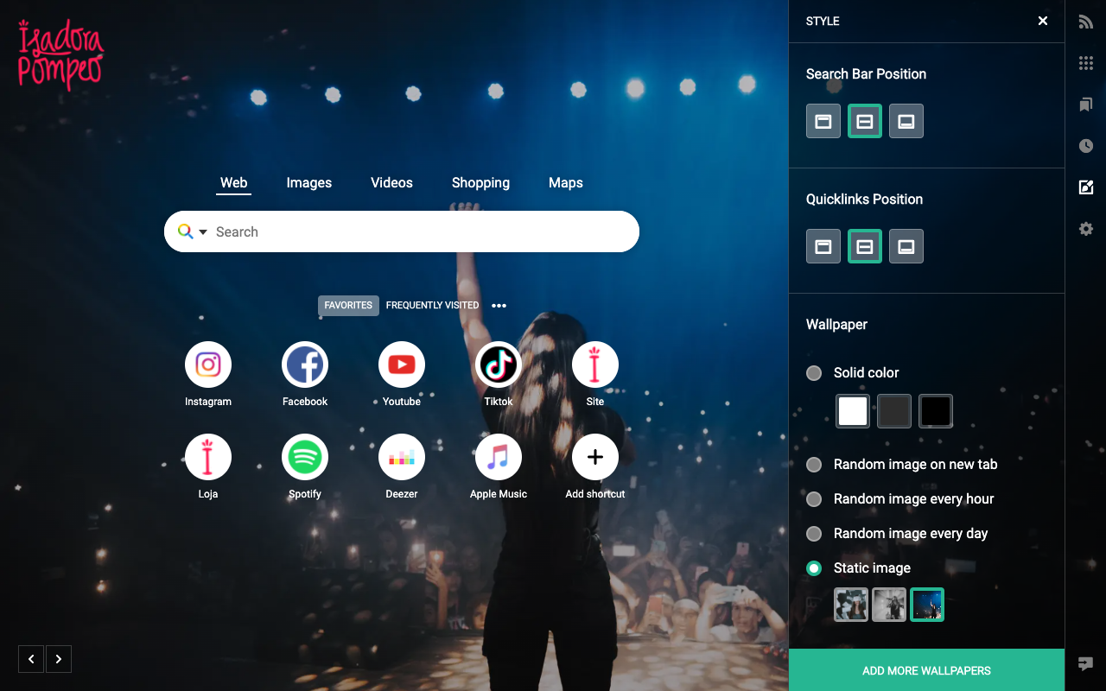
Task: Select Random image every day
Action: click(814, 534)
